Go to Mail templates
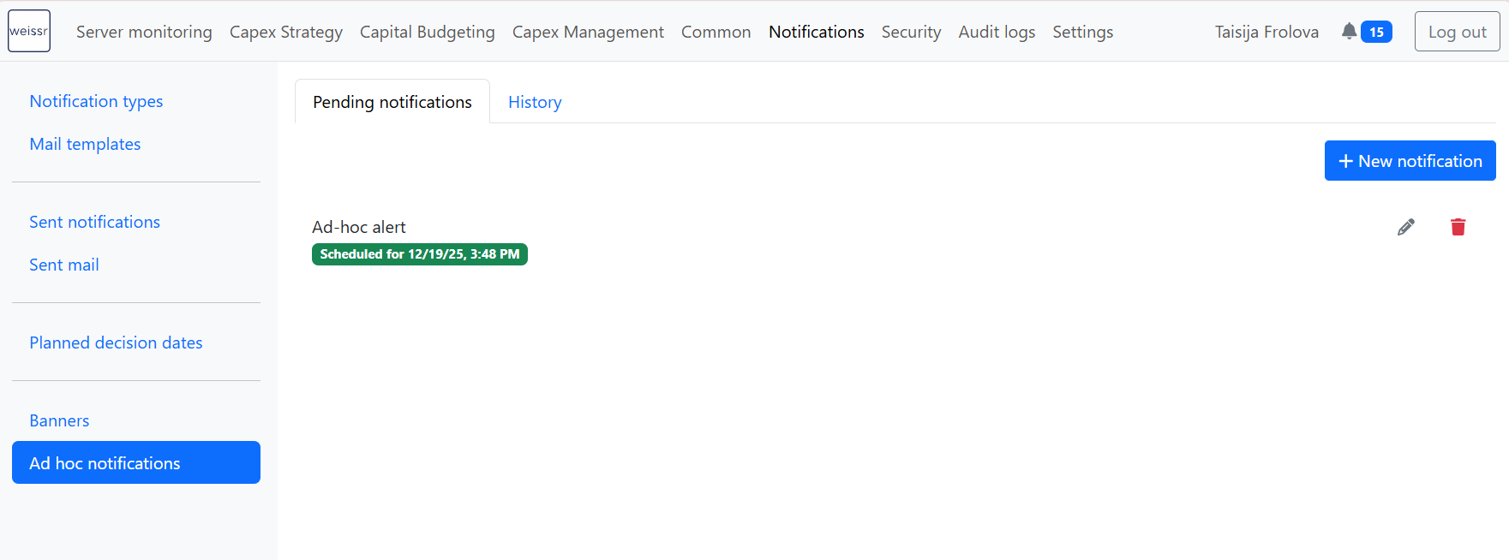The height and width of the screenshot is (560, 1509). (85, 144)
